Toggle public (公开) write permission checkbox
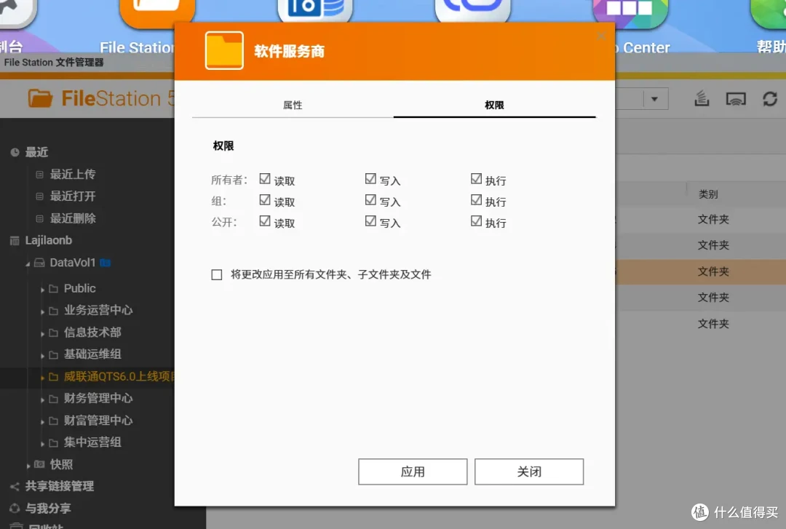Image resolution: width=786 pixels, height=529 pixels. pos(370,221)
